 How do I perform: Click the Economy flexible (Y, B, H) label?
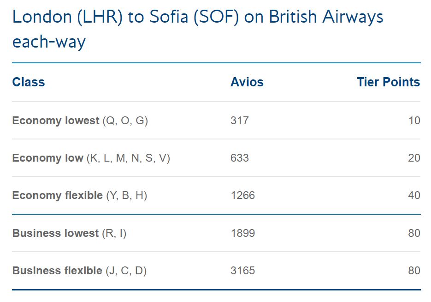pyautogui.click(x=80, y=195)
